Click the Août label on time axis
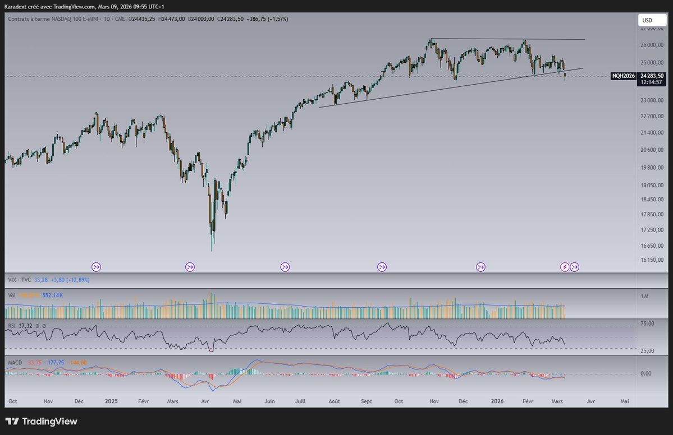Screen dimensions: 673x435 point(334,401)
